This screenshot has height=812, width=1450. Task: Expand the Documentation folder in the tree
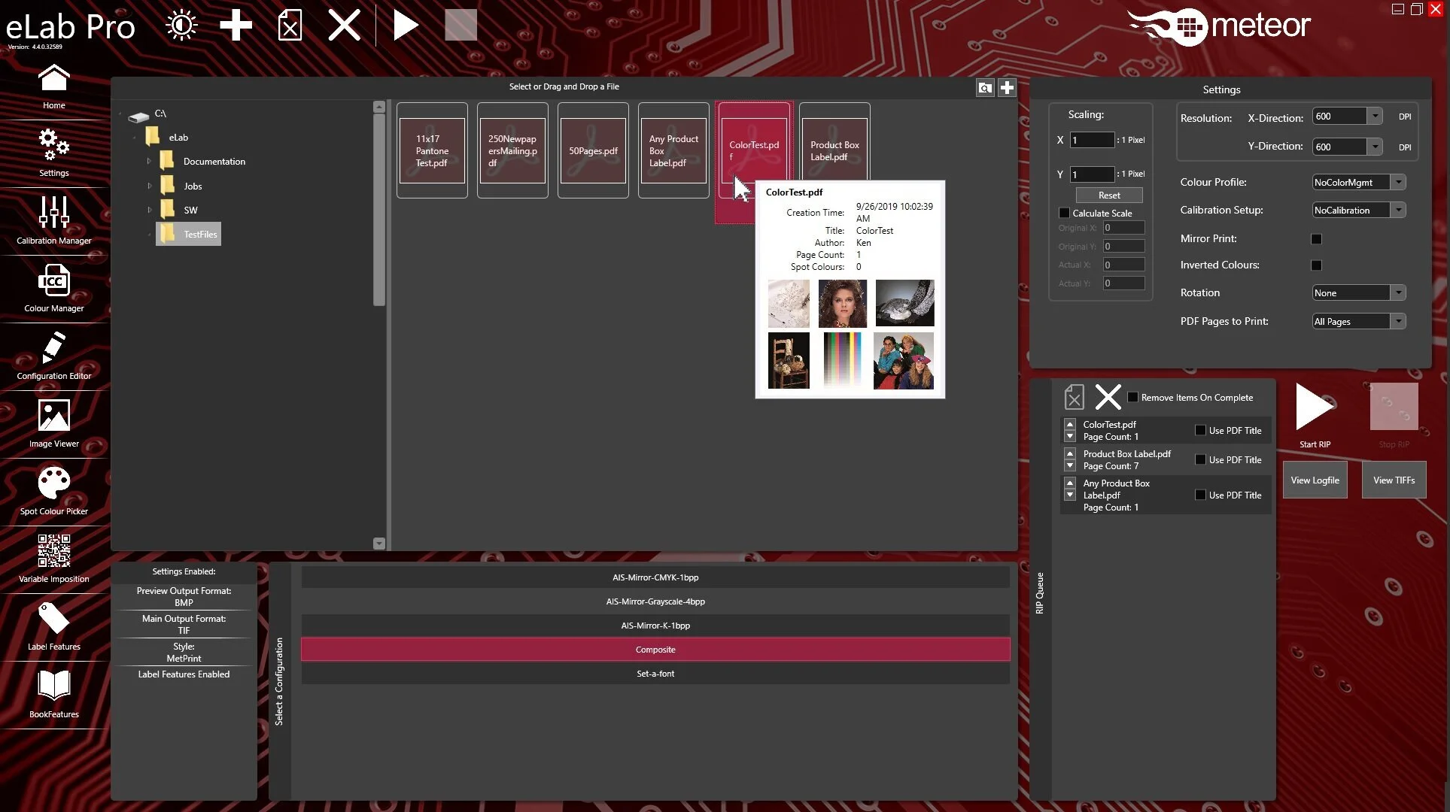coord(149,162)
